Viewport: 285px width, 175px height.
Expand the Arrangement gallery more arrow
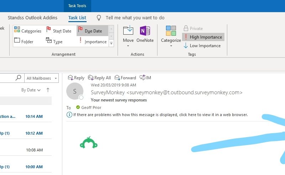point(111,43)
